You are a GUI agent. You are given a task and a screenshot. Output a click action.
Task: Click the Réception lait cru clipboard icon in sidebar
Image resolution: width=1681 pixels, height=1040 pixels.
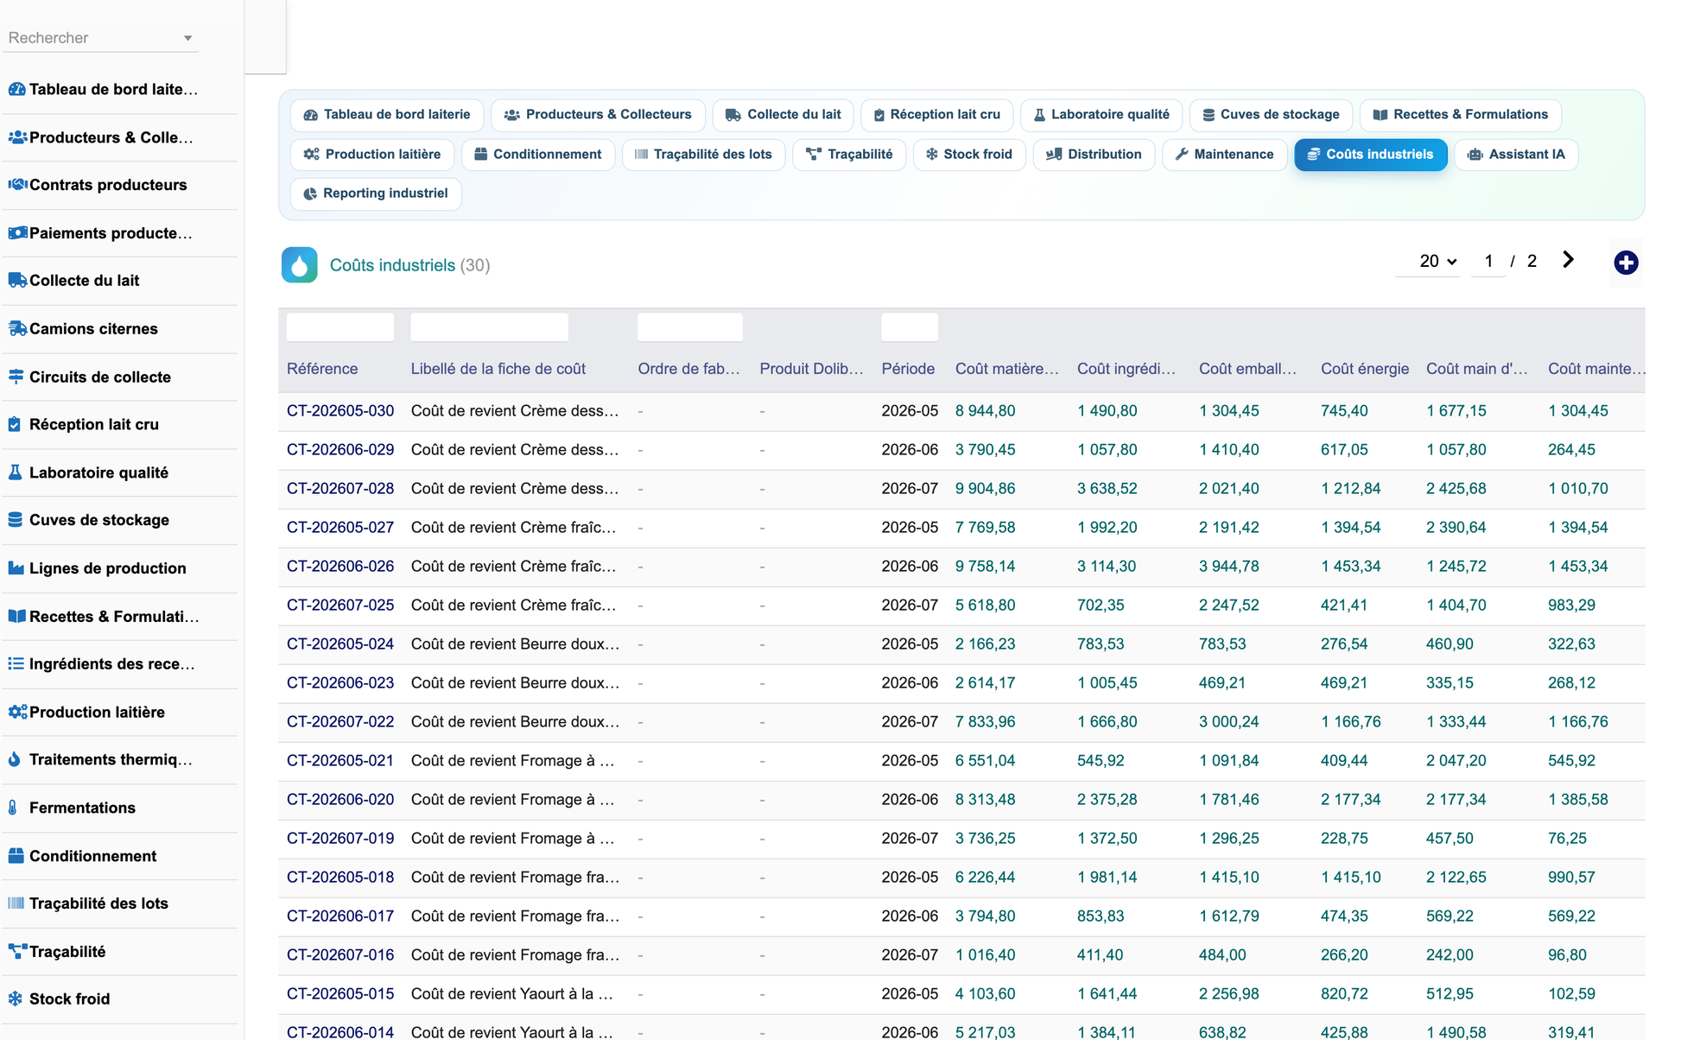click(x=15, y=424)
